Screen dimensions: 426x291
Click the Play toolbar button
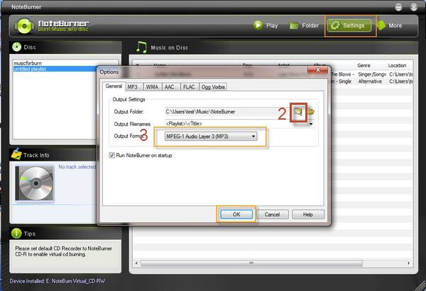coord(266,25)
